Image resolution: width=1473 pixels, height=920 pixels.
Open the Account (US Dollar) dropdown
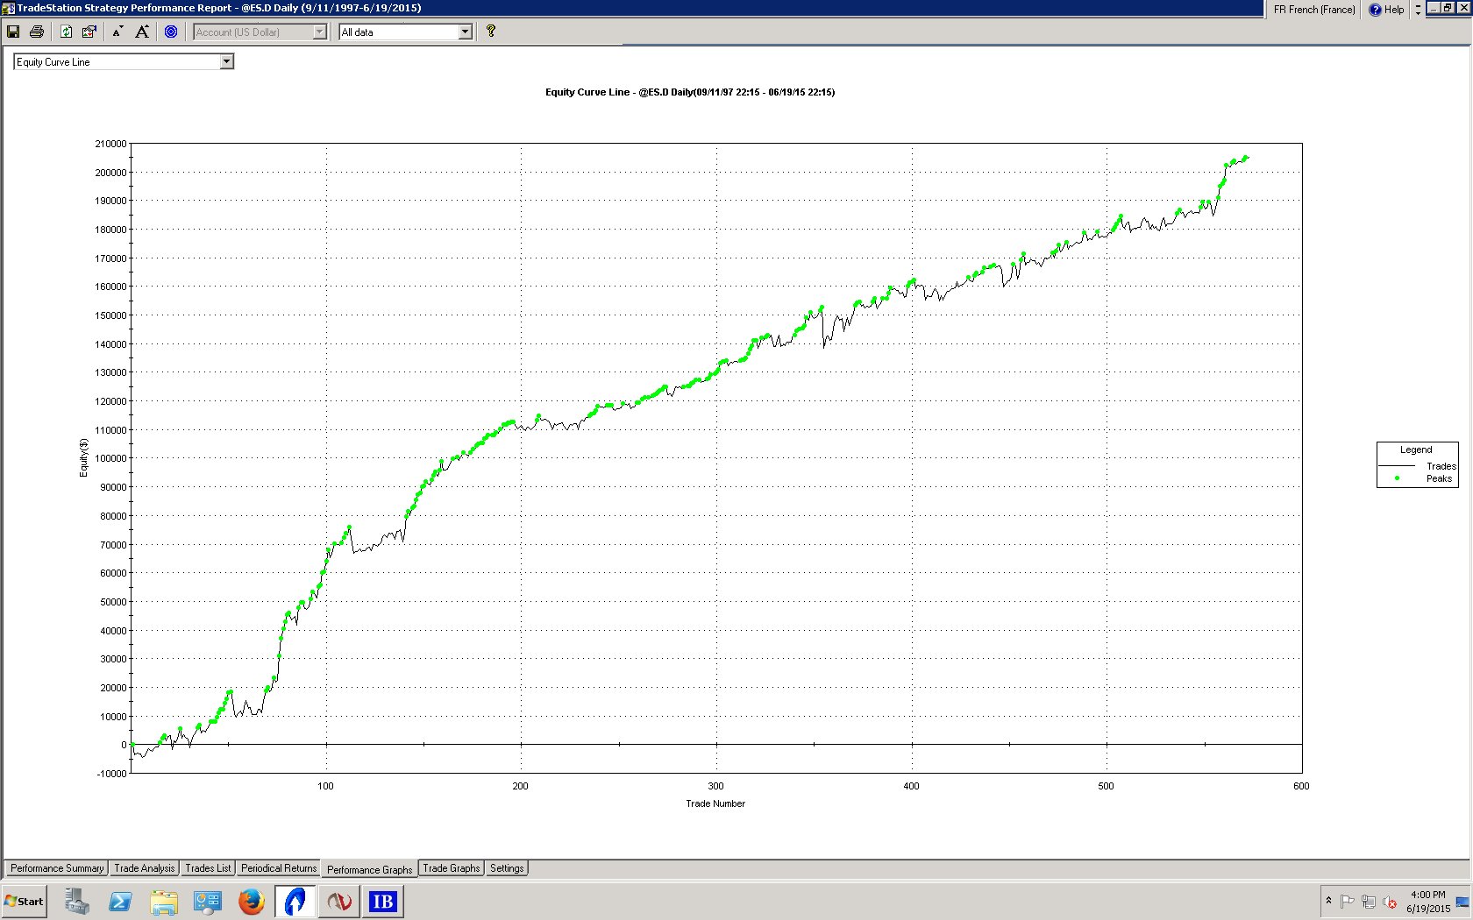pyautogui.click(x=320, y=32)
